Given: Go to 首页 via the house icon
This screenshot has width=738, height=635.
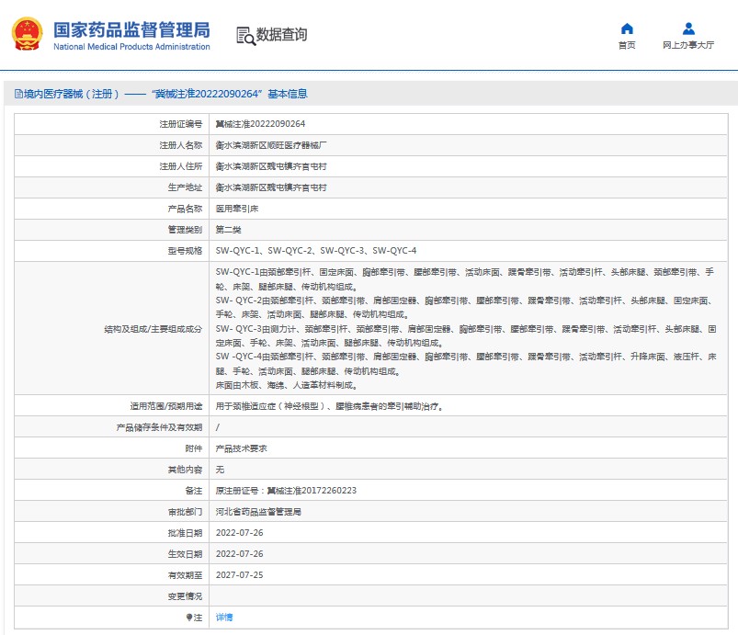Looking at the screenshot, I should click(x=627, y=28).
